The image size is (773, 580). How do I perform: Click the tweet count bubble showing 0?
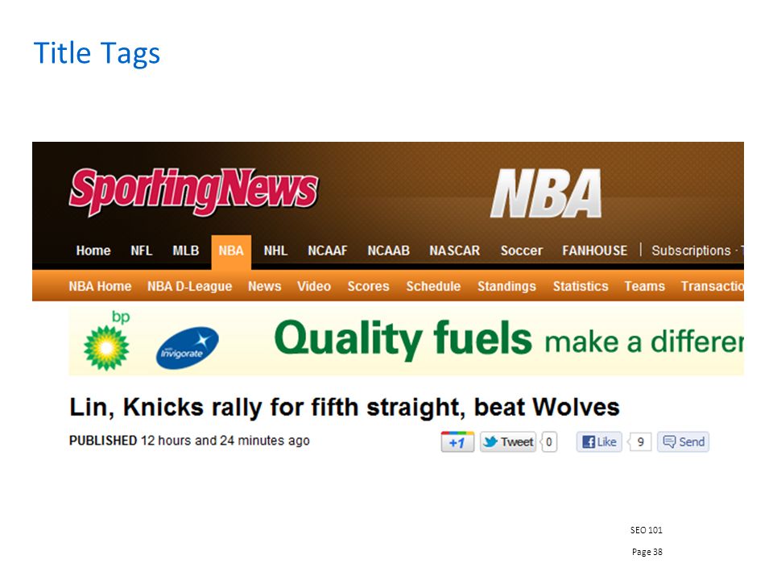coord(548,441)
